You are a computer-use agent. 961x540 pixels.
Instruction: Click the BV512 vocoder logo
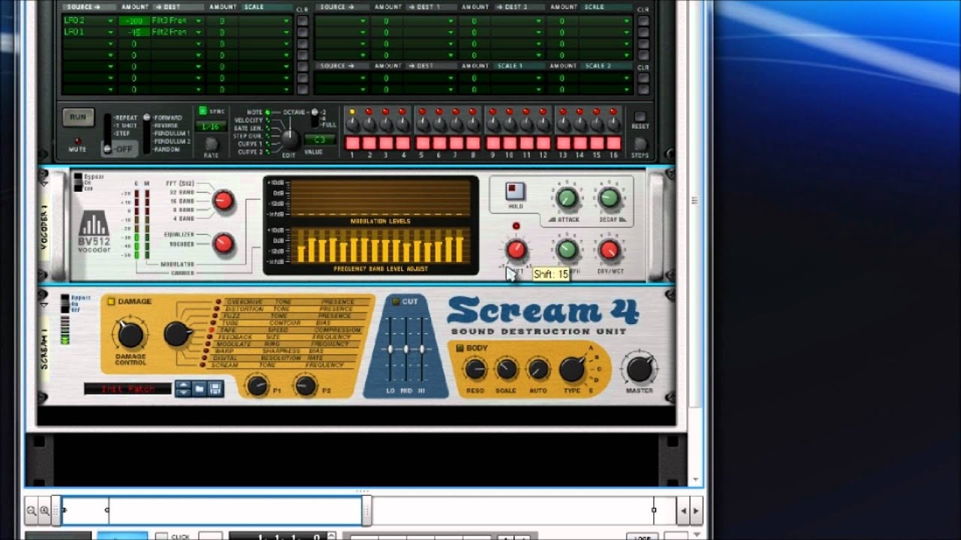tap(95, 232)
